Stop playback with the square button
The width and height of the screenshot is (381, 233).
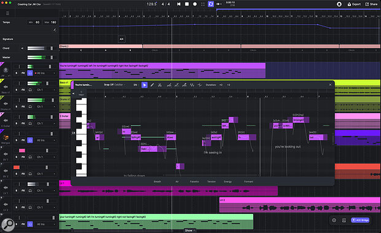point(187,4)
